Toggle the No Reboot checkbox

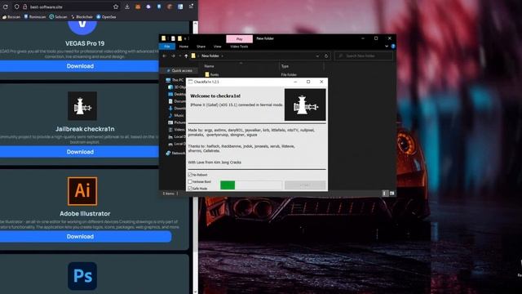190,175
